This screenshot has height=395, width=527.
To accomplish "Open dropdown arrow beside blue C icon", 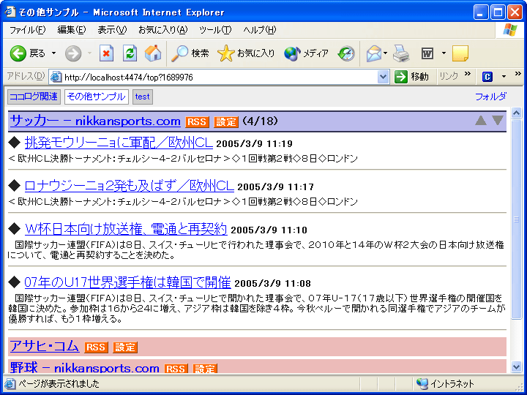I will tap(504, 77).
